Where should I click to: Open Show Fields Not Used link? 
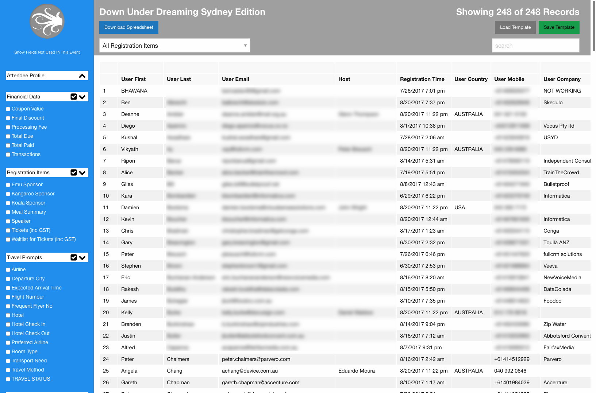(47, 52)
